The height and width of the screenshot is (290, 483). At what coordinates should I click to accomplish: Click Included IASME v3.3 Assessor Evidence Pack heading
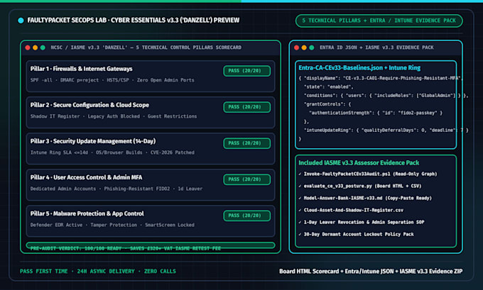(x=359, y=162)
